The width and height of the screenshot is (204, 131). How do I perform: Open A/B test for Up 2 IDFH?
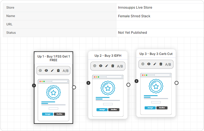tap(120, 66)
